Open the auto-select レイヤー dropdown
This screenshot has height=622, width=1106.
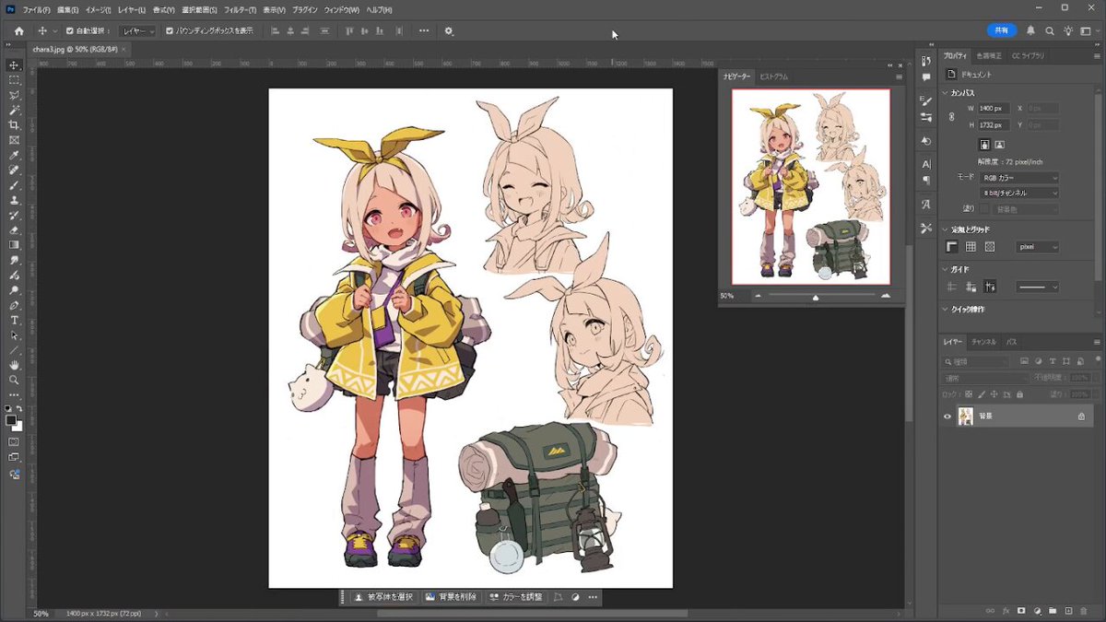(x=138, y=31)
